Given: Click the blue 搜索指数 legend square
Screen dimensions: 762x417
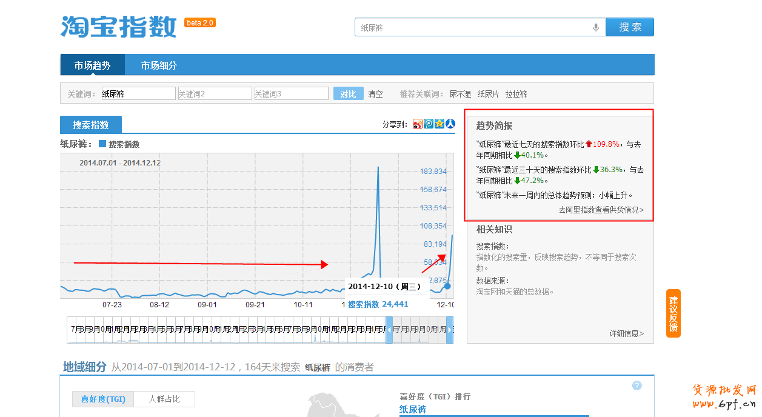Looking at the screenshot, I should click(102, 144).
